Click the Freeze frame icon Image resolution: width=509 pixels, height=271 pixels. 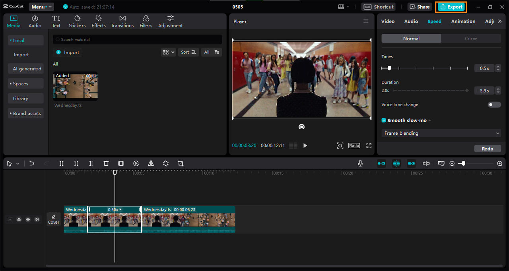[x=121, y=163]
